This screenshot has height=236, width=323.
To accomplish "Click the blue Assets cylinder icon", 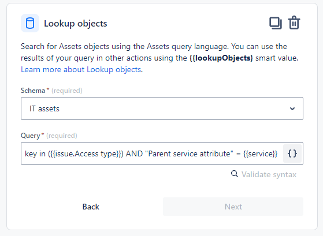I will 30,23.
